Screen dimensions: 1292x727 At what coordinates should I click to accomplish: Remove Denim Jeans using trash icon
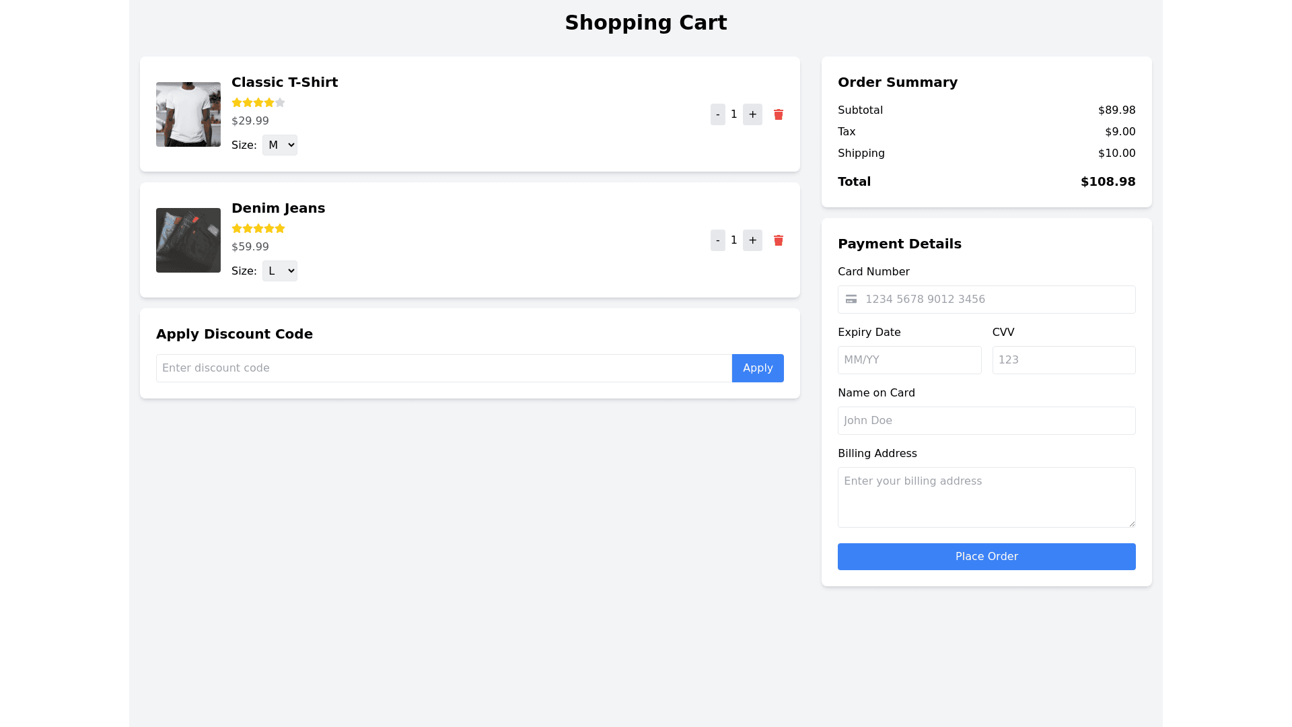[x=779, y=240]
